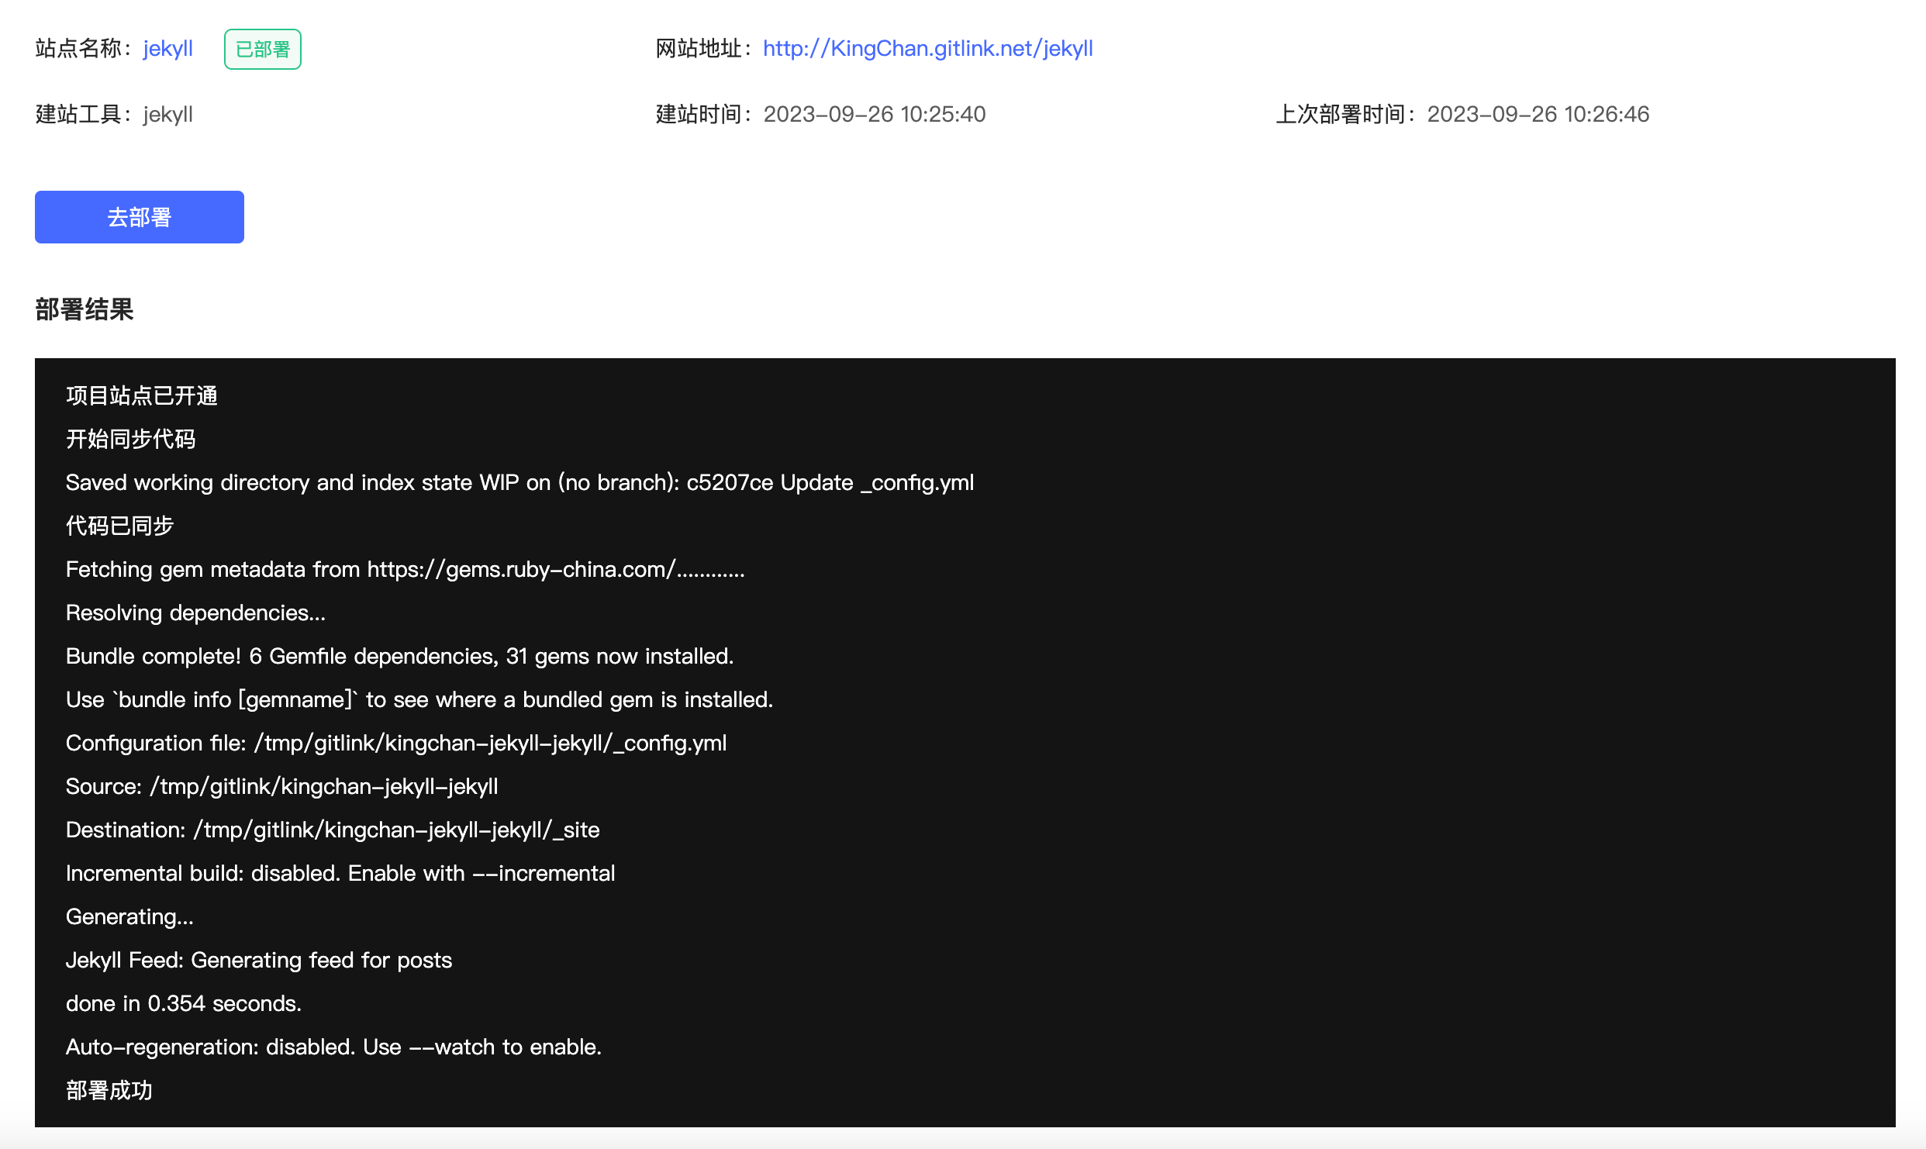The height and width of the screenshot is (1149, 1926).
Task: Click the 部署结果 heading
Action: click(85, 309)
